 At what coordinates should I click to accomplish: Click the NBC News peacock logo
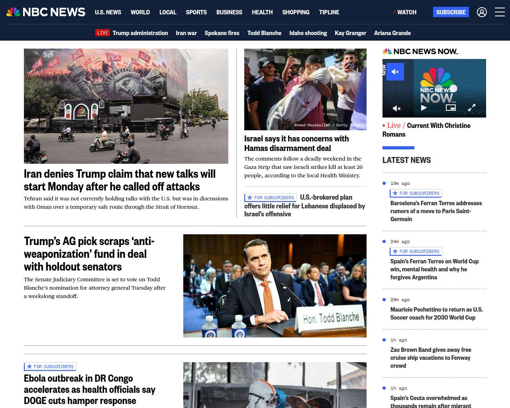[x=46, y=12]
